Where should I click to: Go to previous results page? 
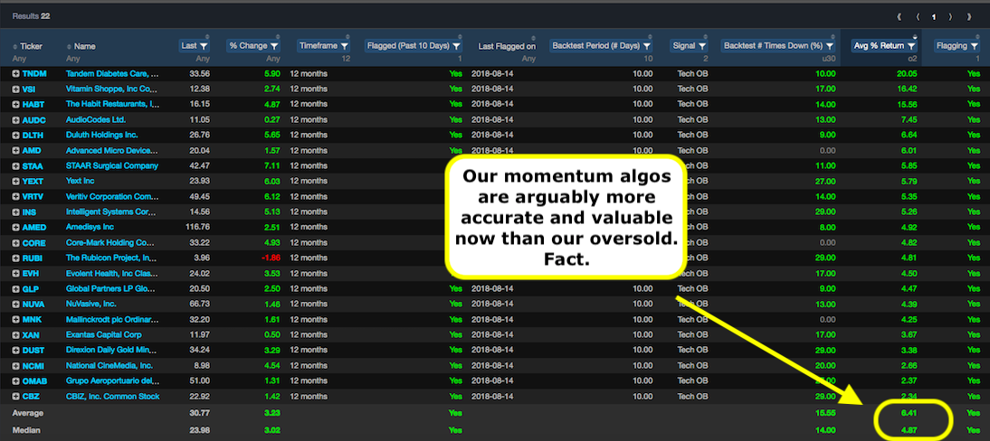917,16
